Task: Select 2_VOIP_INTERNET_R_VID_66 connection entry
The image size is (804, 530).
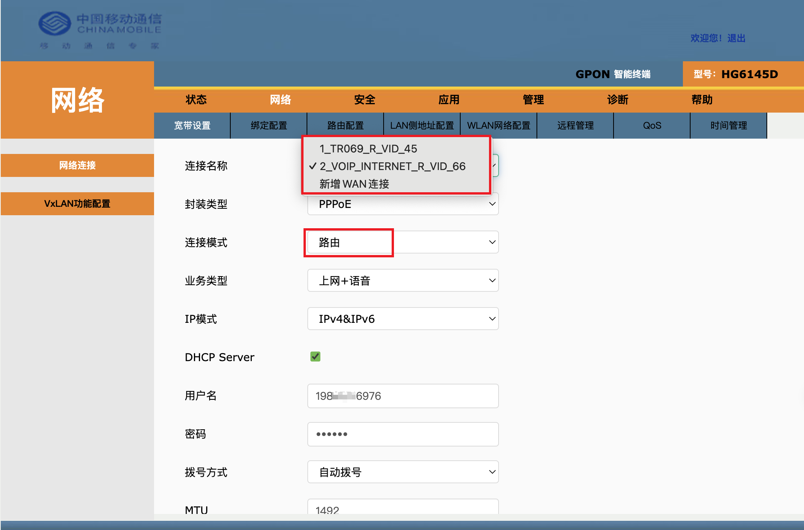Action: point(392,166)
